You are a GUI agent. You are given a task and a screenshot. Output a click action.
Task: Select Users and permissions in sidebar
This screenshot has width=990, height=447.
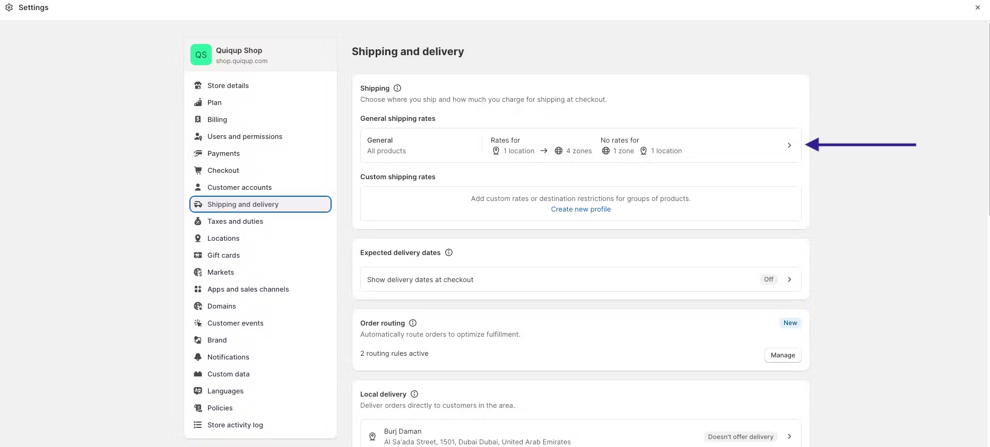click(245, 136)
